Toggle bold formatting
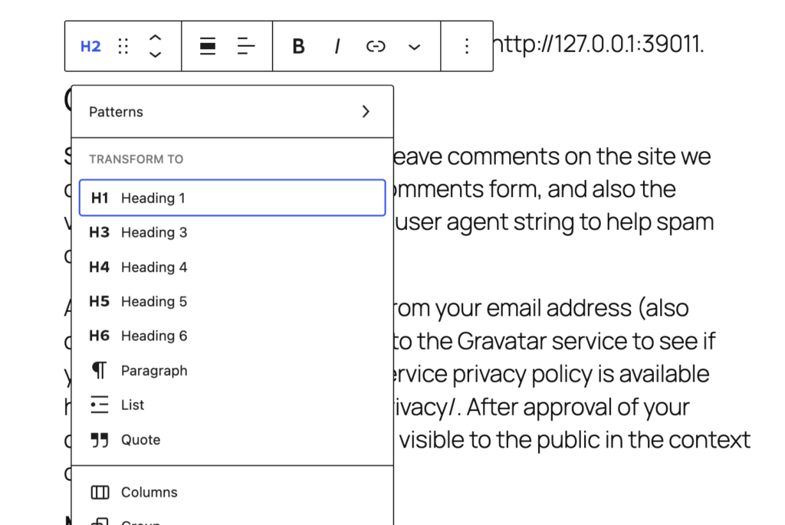Image resolution: width=785 pixels, height=525 pixels. [298, 47]
